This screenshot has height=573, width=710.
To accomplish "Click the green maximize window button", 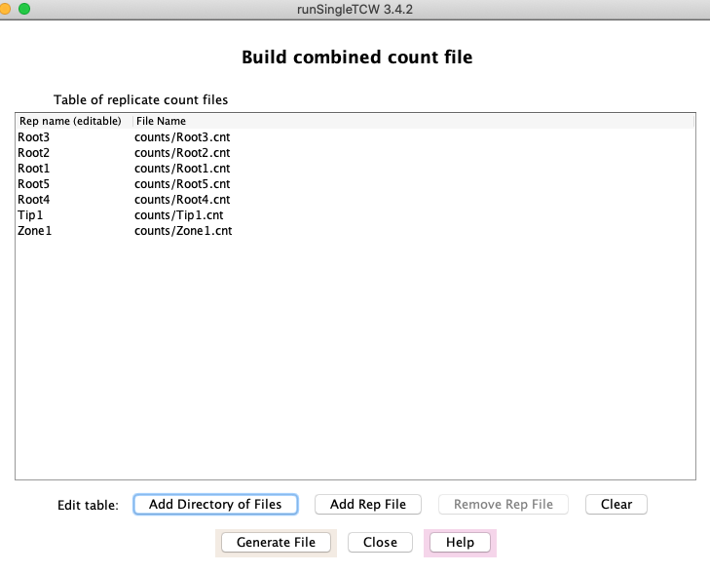I will pyautogui.click(x=23, y=8).
